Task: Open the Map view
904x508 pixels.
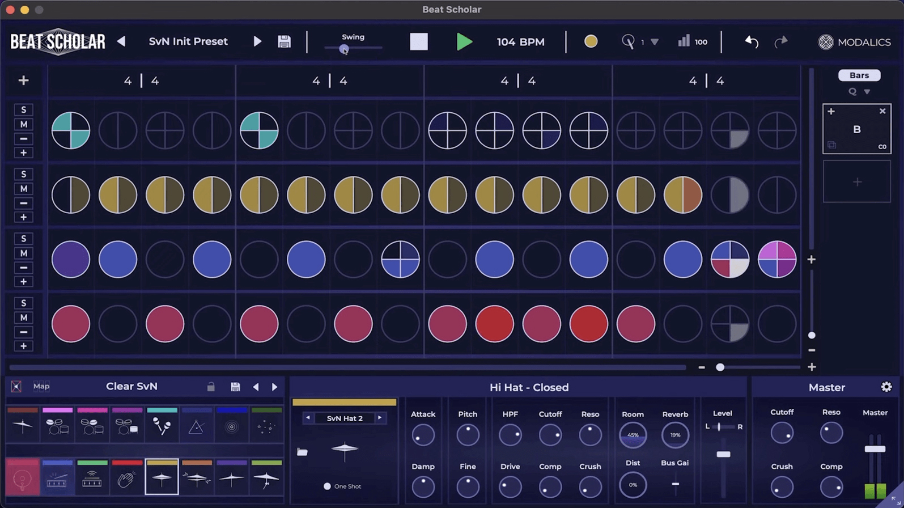Action: tap(41, 386)
